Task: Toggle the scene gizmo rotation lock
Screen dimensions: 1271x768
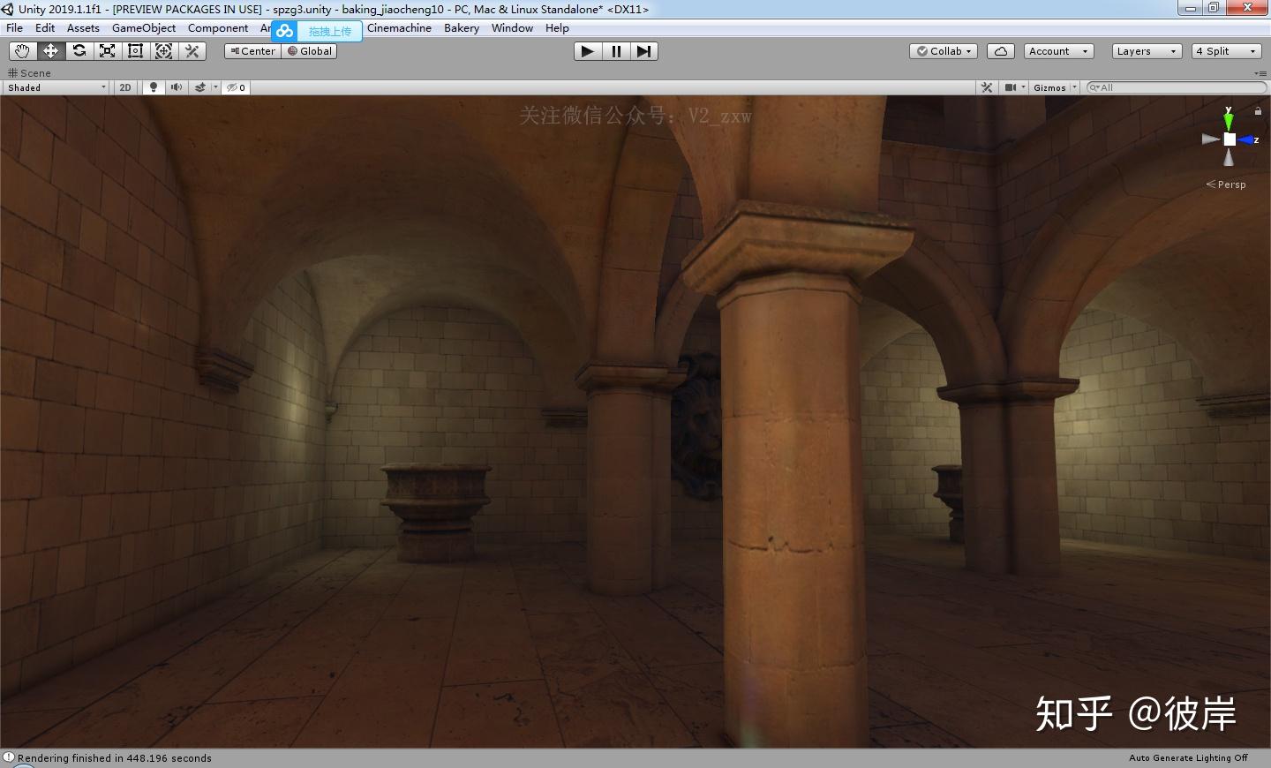Action: pos(1258,110)
